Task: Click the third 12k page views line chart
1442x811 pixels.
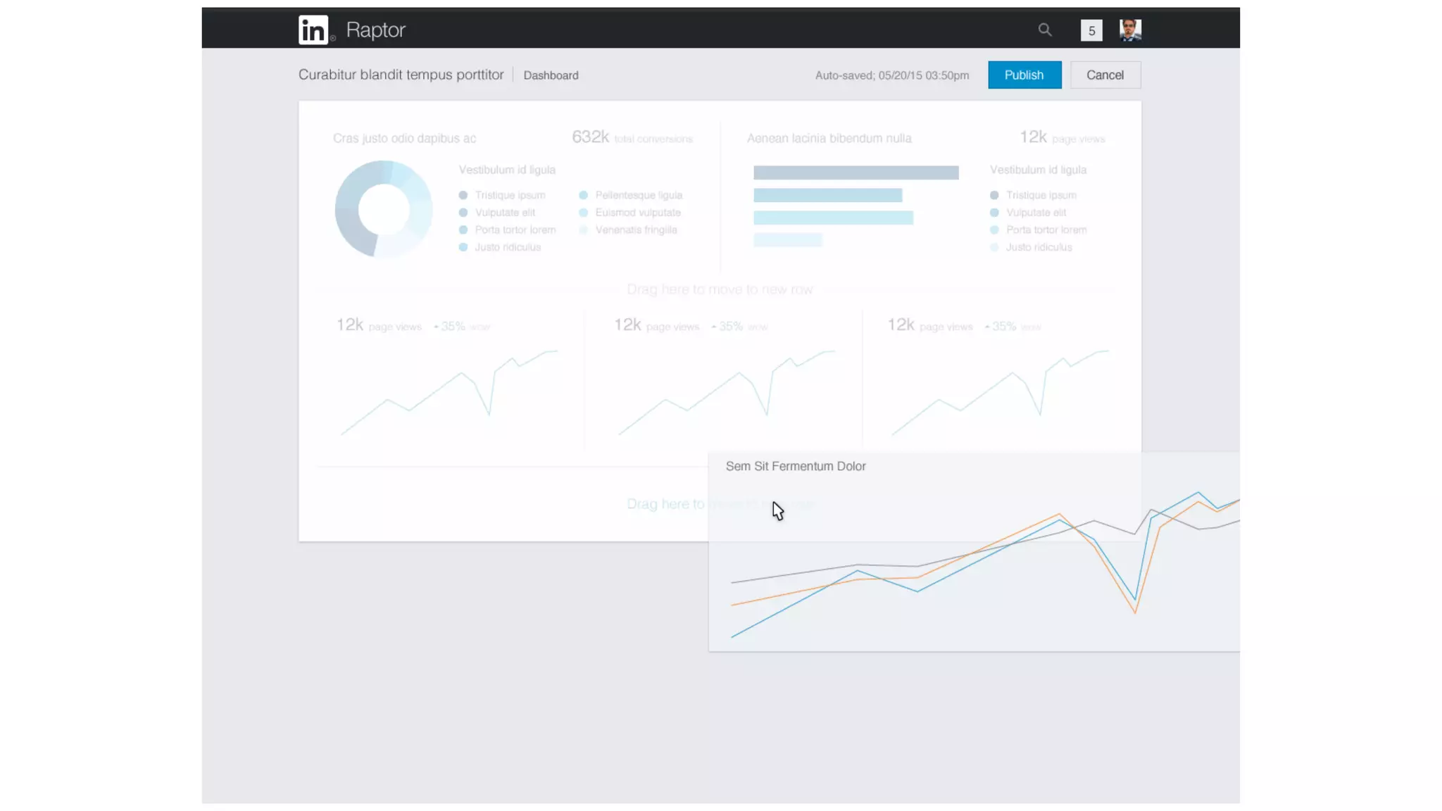Action: pos(999,391)
